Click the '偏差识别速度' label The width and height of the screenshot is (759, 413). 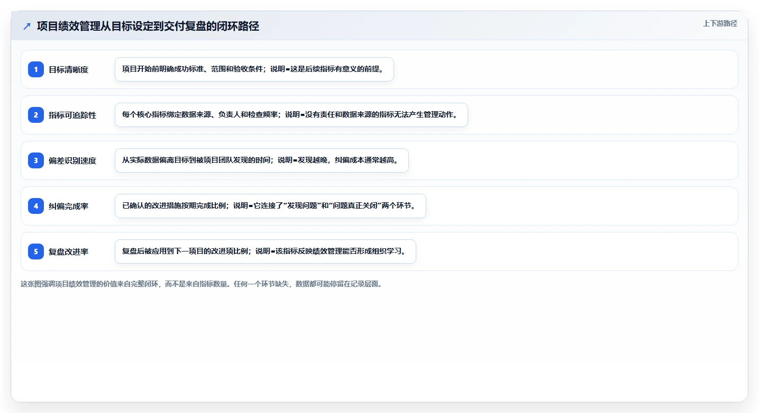click(72, 160)
